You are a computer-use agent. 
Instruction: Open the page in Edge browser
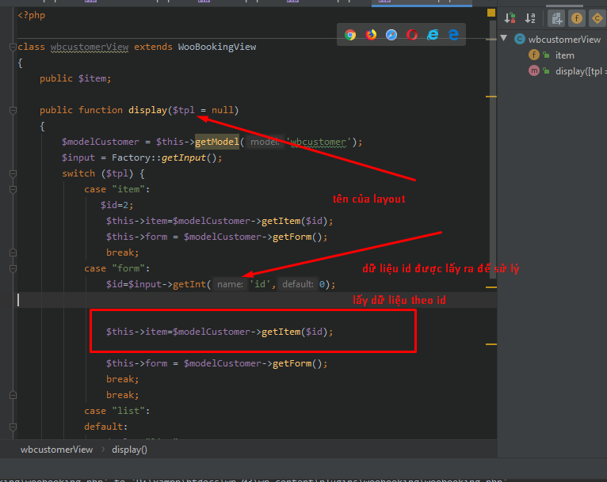(453, 35)
